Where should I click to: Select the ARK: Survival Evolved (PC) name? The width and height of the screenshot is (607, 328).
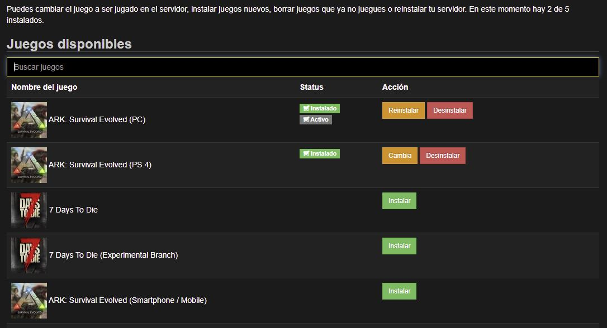pos(97,120)
